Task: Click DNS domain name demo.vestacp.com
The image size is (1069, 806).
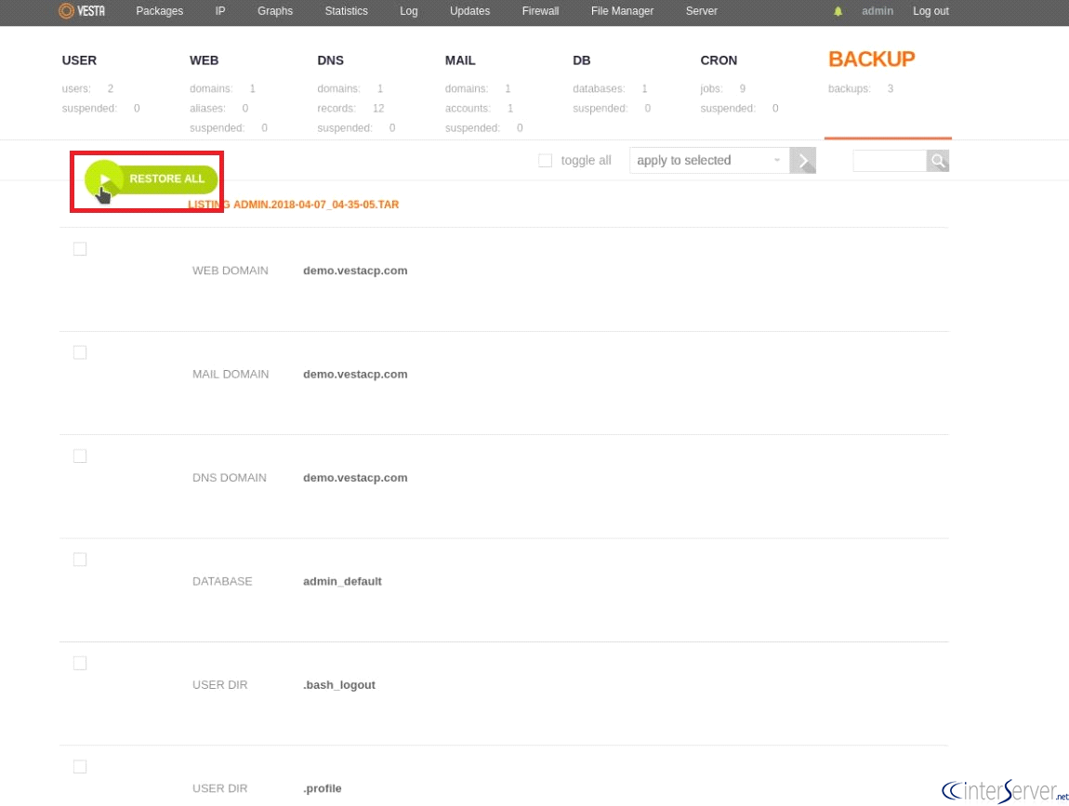Action: 355,478
